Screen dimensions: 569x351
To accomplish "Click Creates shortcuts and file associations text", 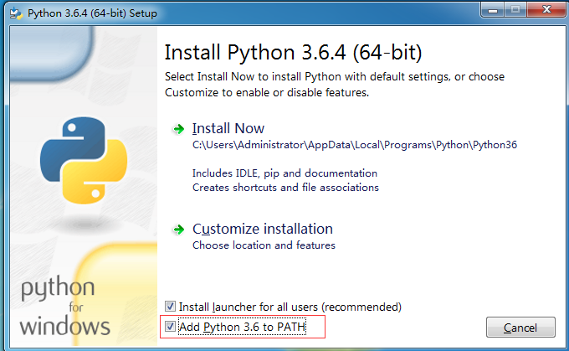I will [285, 188].
